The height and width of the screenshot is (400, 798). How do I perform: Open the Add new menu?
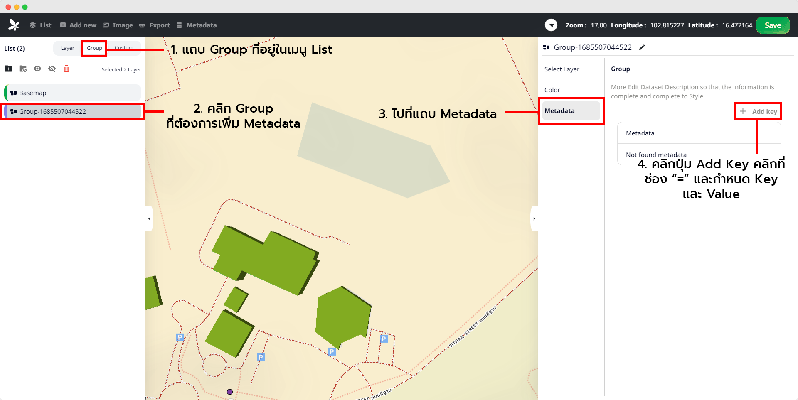point(78,25)
